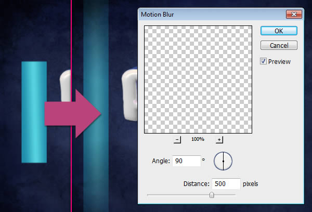Zoom in the preview with plus button
The width and height of the screenshot is (312, 212).
[x=219, y=140]
